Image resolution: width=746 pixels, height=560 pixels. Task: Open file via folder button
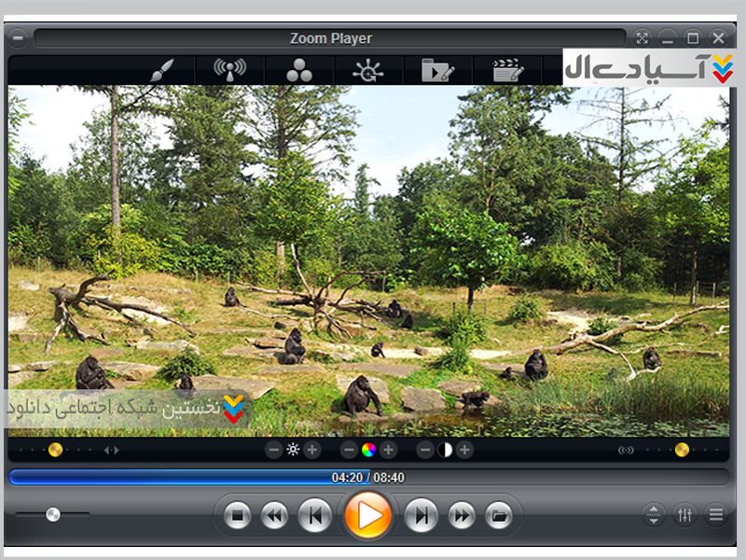499,514
